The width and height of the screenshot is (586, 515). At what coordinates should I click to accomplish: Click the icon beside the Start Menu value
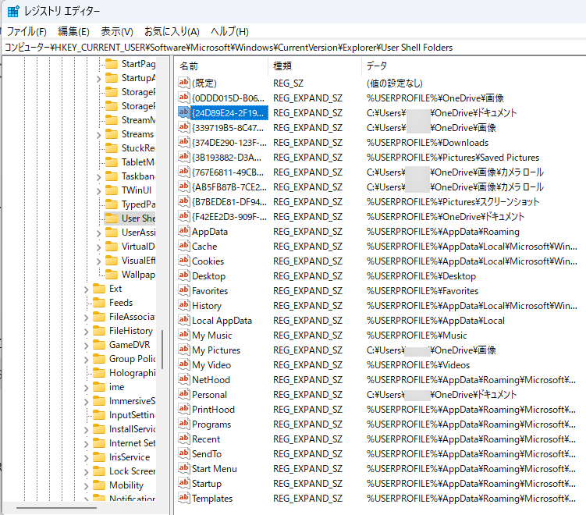pos(184,469)
